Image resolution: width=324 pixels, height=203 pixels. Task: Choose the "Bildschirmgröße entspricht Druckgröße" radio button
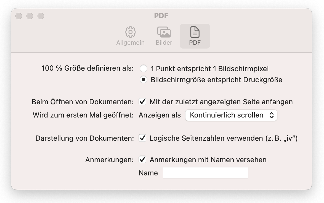pyautogui.click(x=144, y=80)
